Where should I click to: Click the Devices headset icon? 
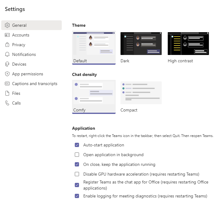[7, 64]
